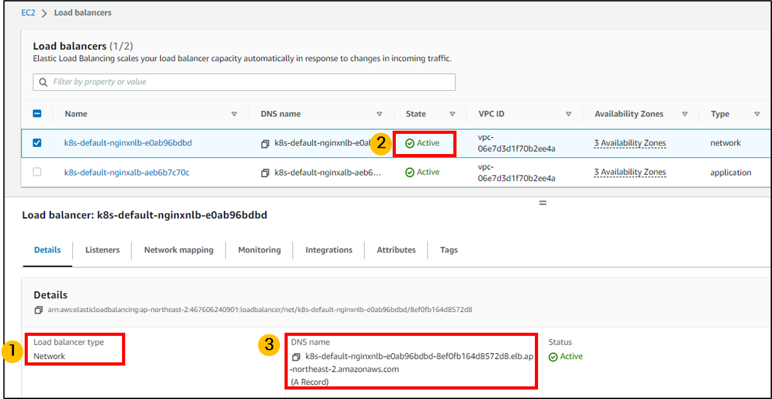Click VPC ID in the nginxalb row
The height and width of the screenshot is (399, 772).
click(x=517, y=172)
